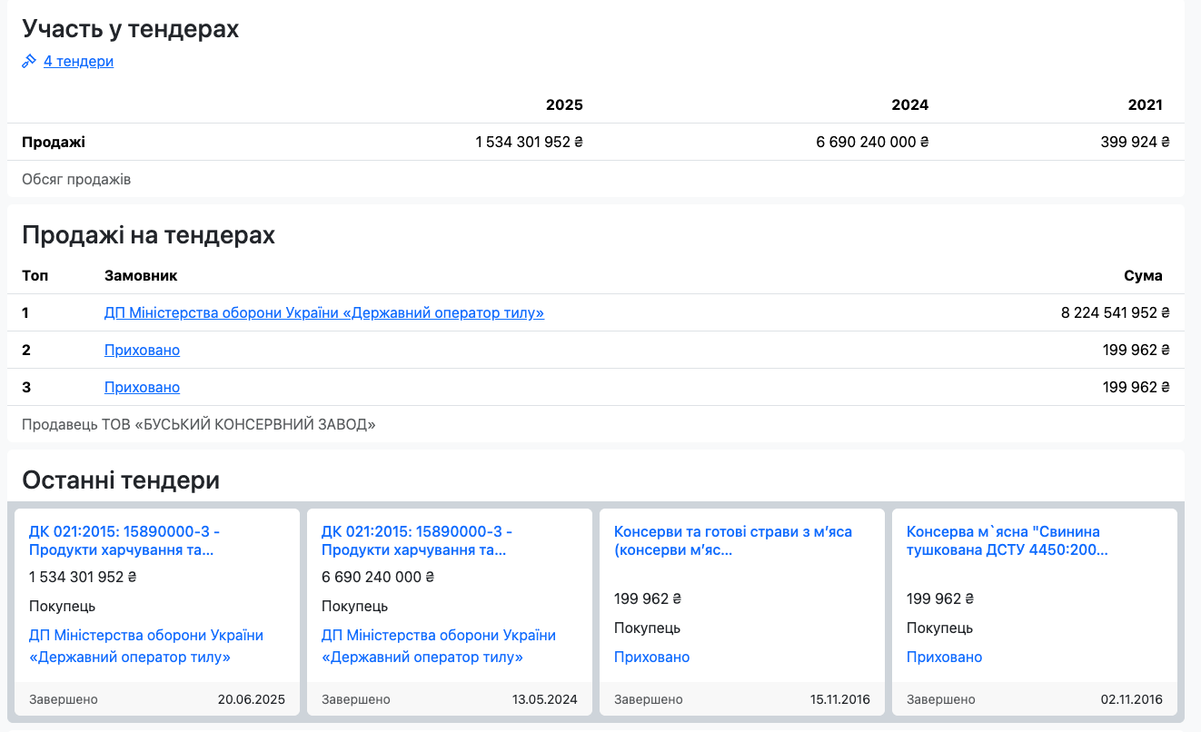The height and width of the screenshot is (732, 1201).
Task: Select the 2025 column header
Action: (564, 104)
